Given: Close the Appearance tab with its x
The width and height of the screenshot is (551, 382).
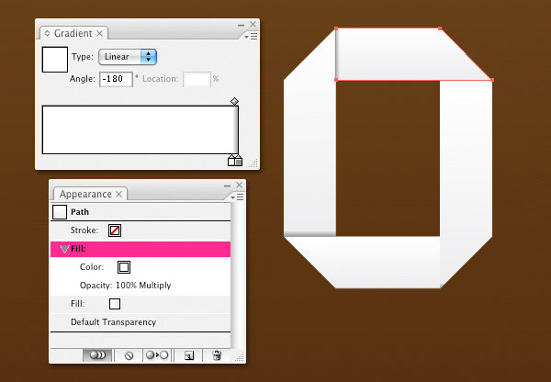Looking at the screenshot, I should (x=119, y=194).
